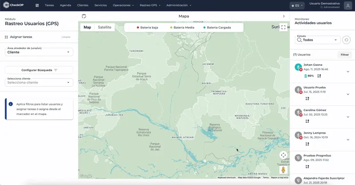The width and height of the screenshot is (355, 185).
Task: Click the search magnifier icon in Estado field
Action: pos(299,40)
